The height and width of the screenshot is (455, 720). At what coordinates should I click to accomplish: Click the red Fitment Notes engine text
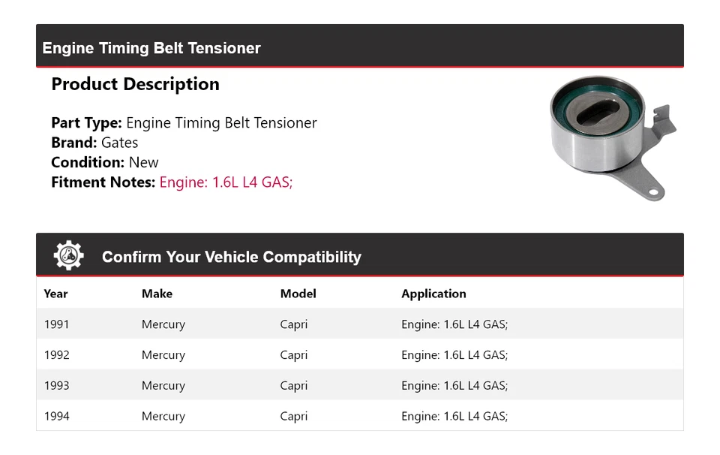tap(226, 182)
